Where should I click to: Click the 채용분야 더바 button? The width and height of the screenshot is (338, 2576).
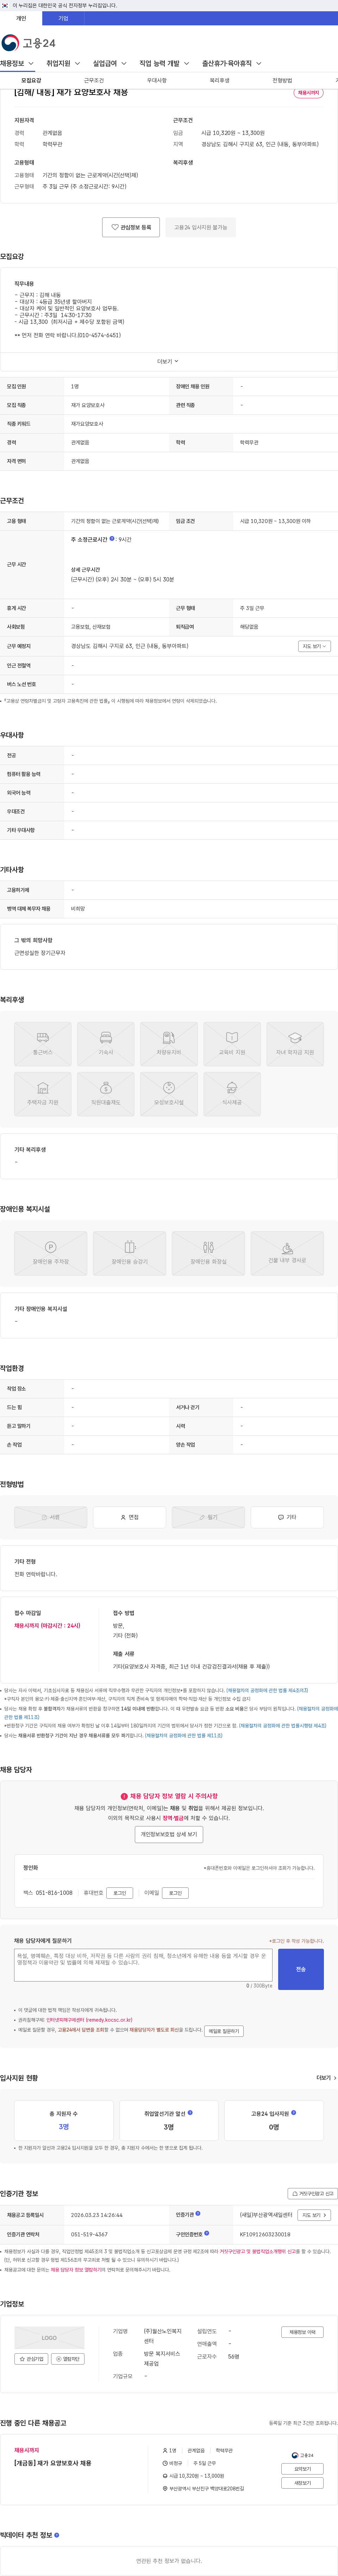[x=302, y=2332]
